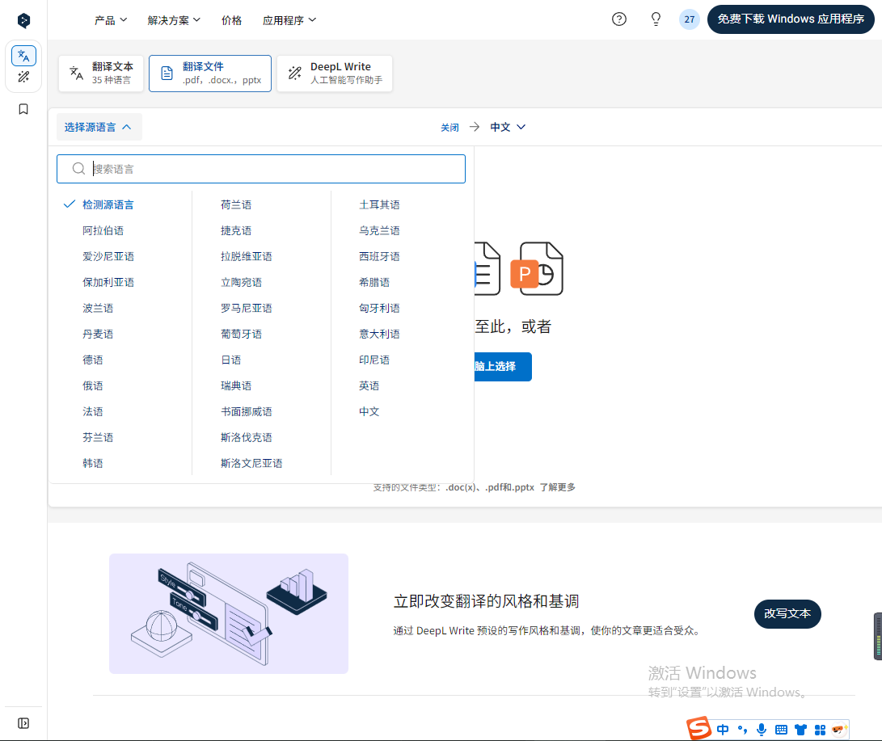
Task: Choose 葡萄牙语 as source language
Action: click(241, 334)
